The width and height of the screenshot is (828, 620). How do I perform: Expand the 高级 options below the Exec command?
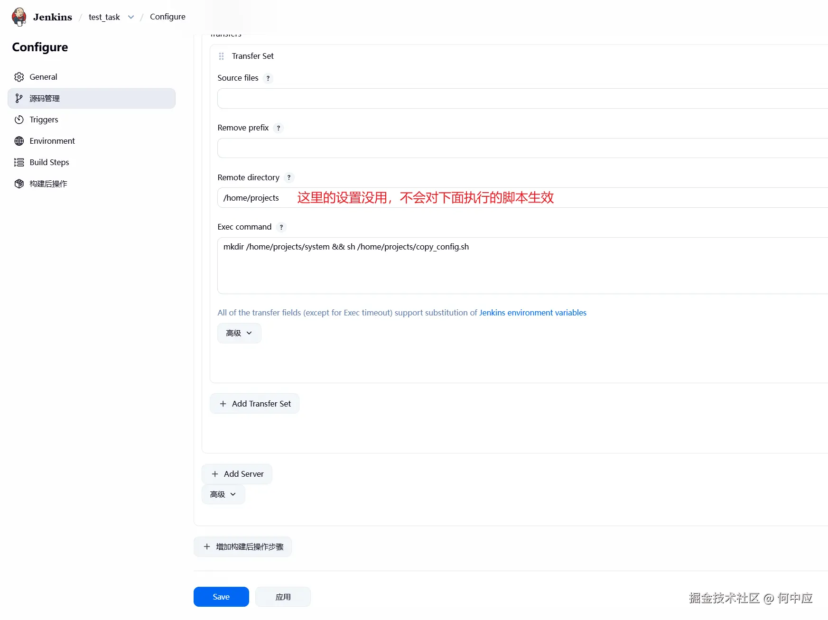coord(239,333)
